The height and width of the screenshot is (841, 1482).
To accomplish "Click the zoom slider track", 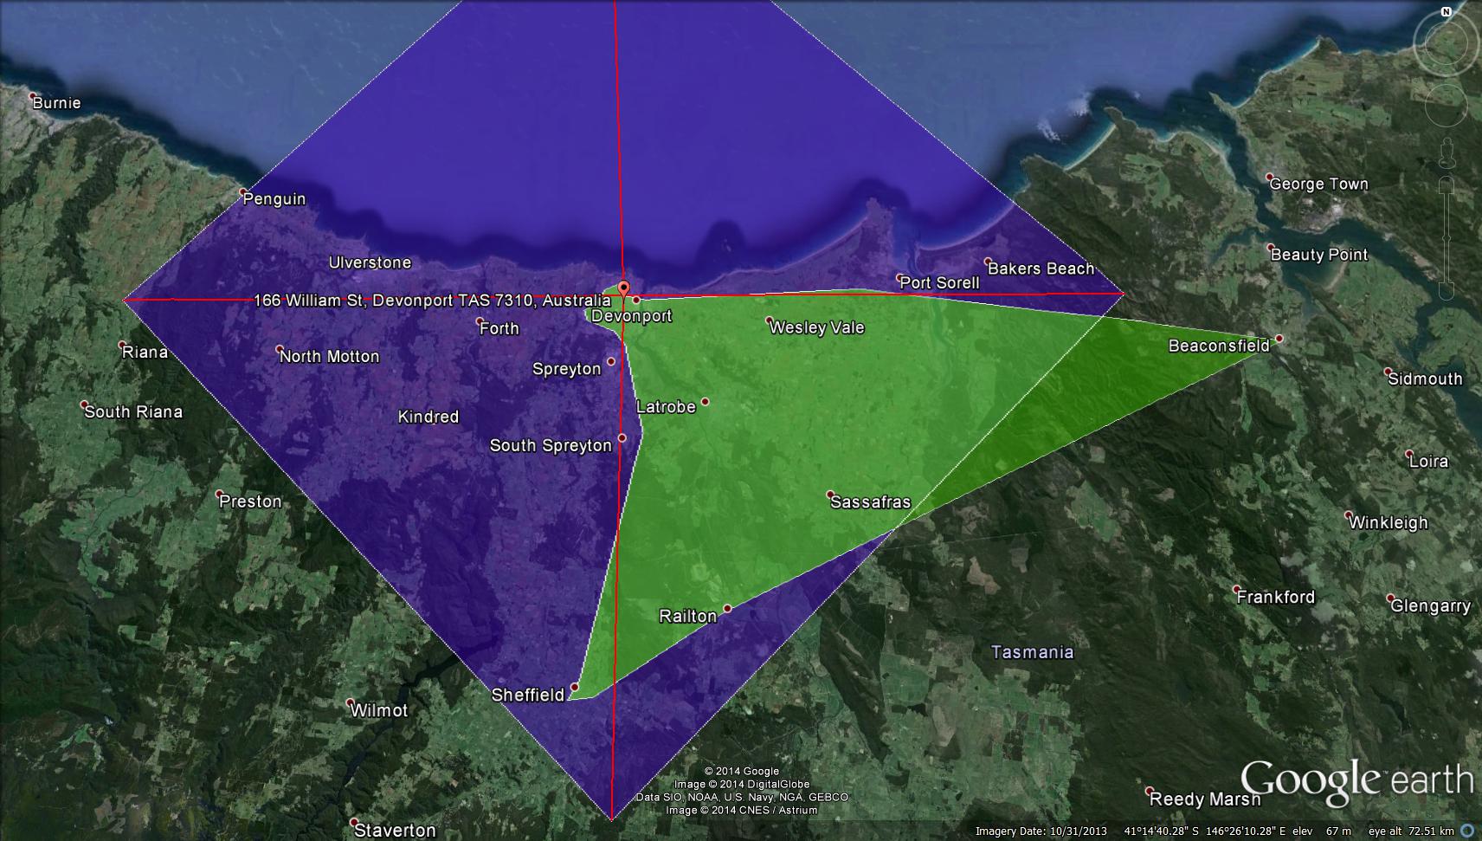I will click(x=1446, y=238).
